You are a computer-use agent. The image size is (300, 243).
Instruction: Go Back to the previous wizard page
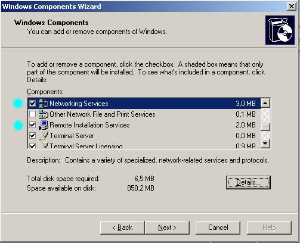coord(122,228)
